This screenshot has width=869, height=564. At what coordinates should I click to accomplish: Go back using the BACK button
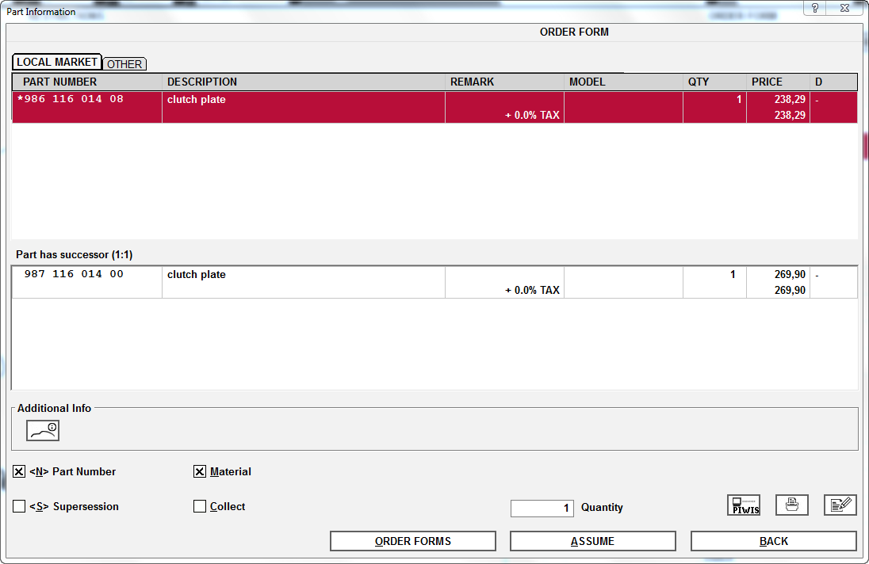coord(773,541)
